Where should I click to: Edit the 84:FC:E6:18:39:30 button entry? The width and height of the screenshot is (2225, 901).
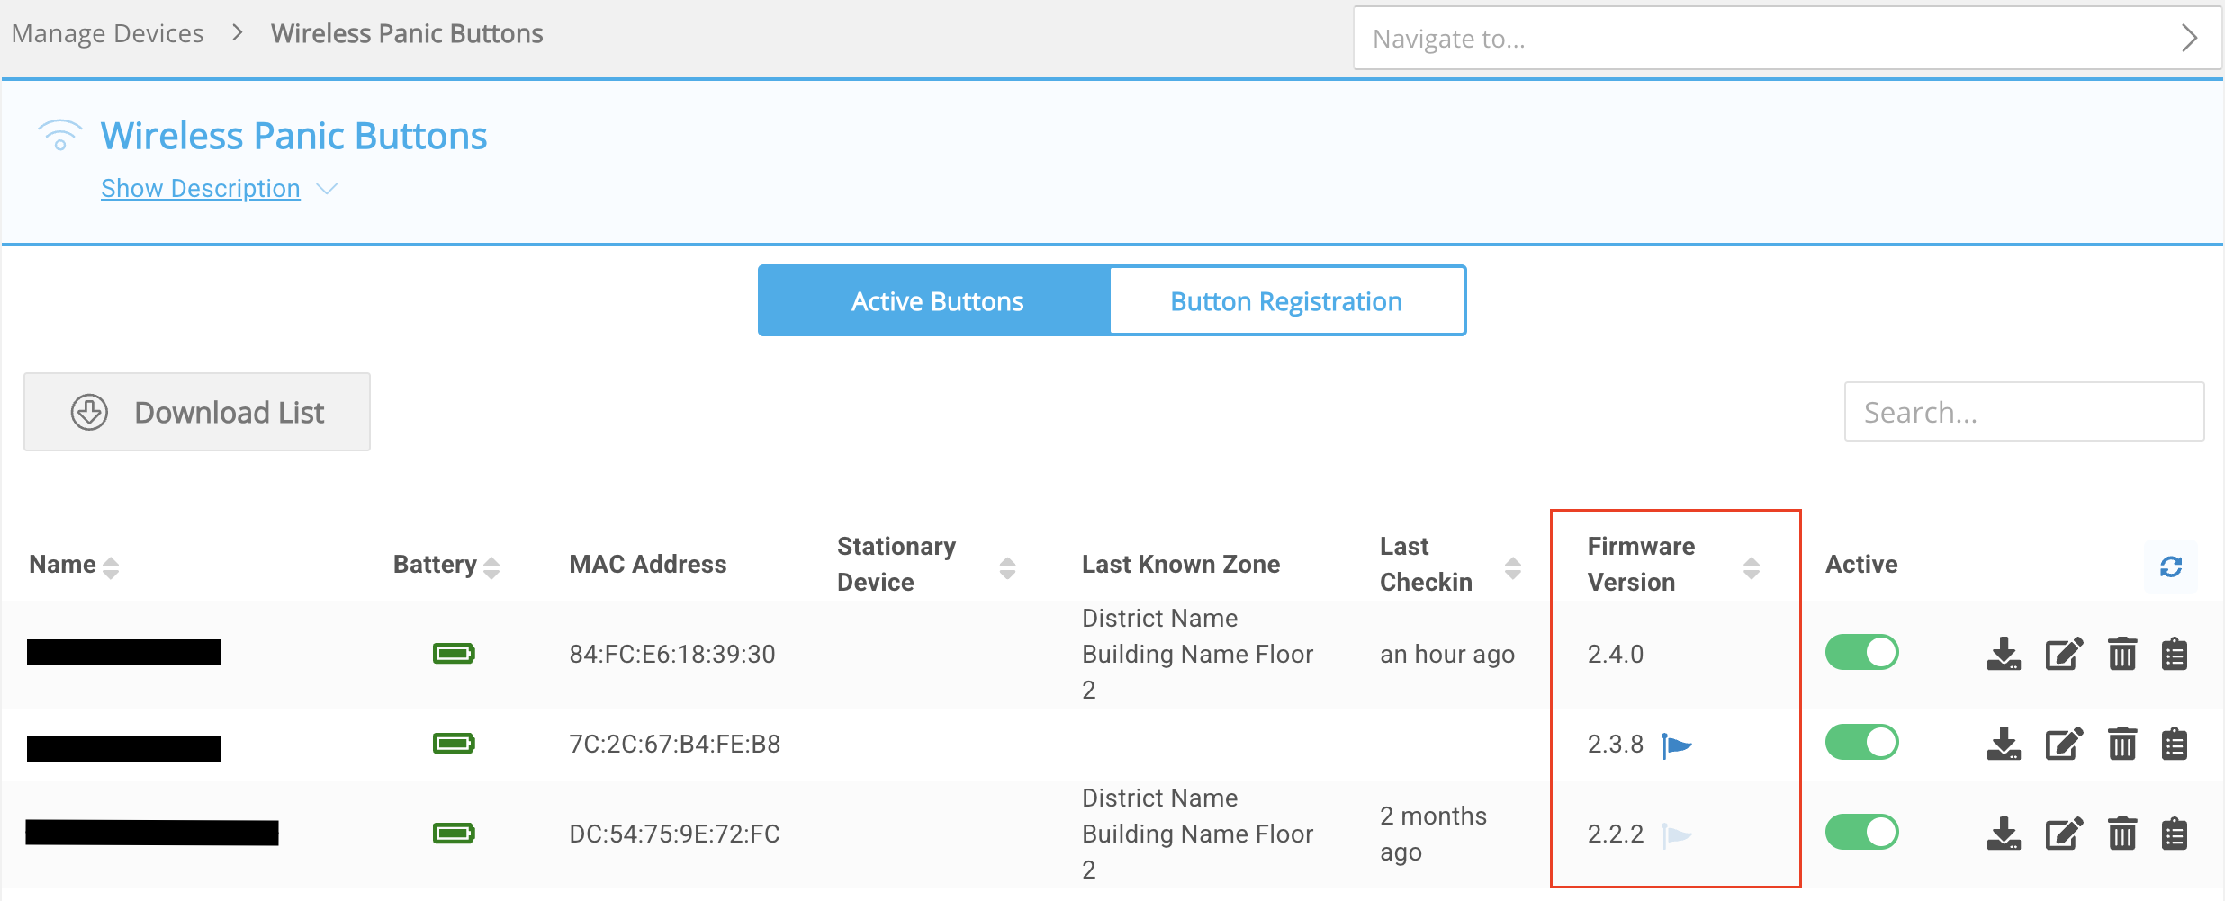click(x=2064, y=654)
